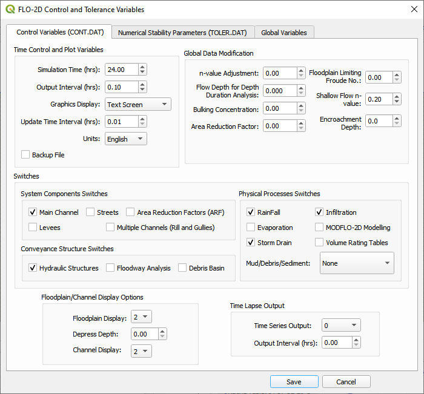Click the Floodplain Limiting Froude No. field
424x394 pixels.
(x=379, y=77)
